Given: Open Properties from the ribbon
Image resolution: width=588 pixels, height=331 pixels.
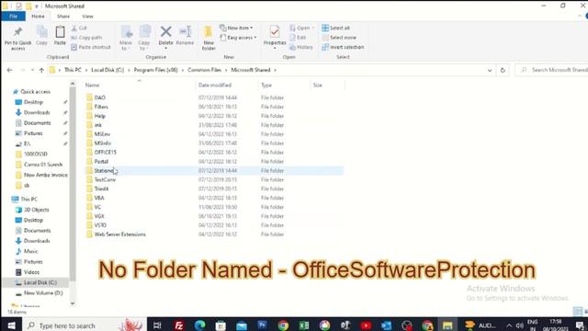Looking at the screenshot, I should [275, 38].
